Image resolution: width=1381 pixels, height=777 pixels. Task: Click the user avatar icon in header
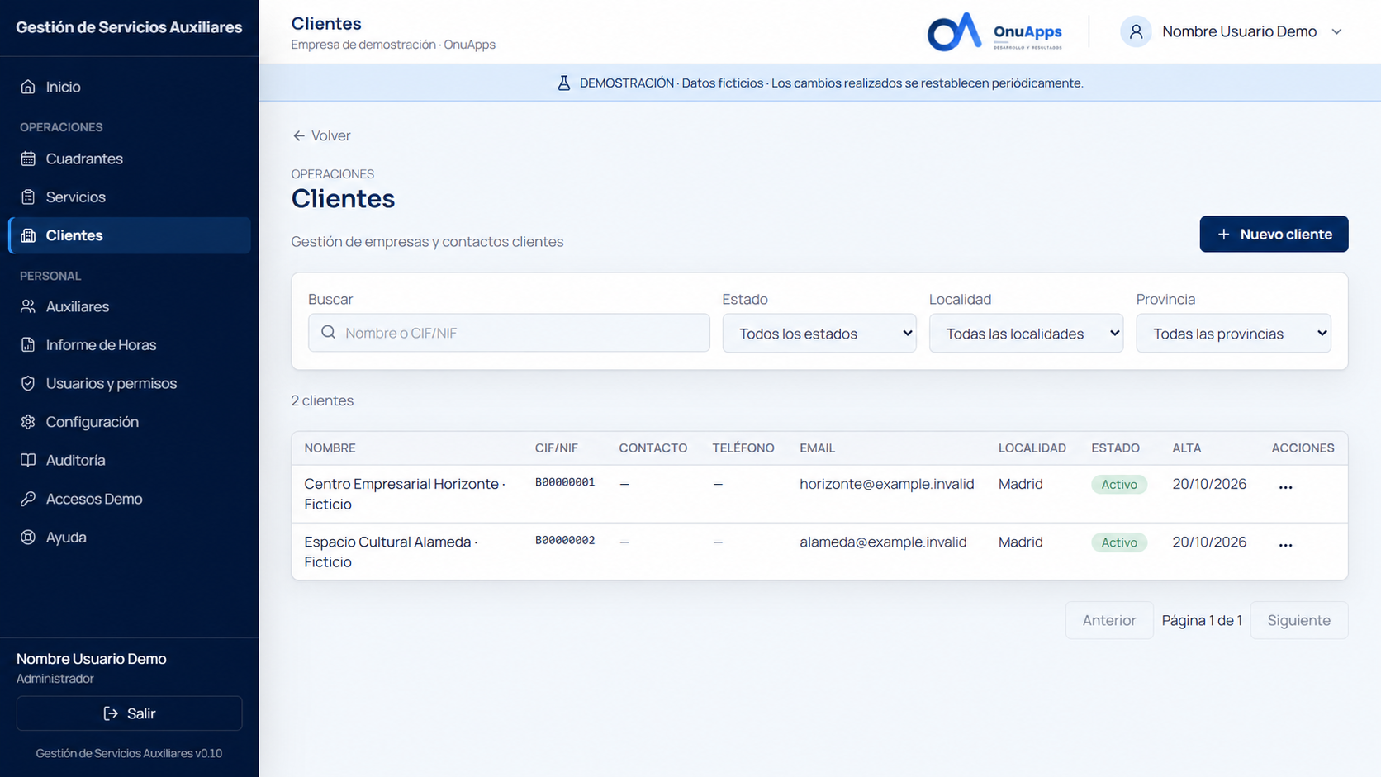(1136, 31)
